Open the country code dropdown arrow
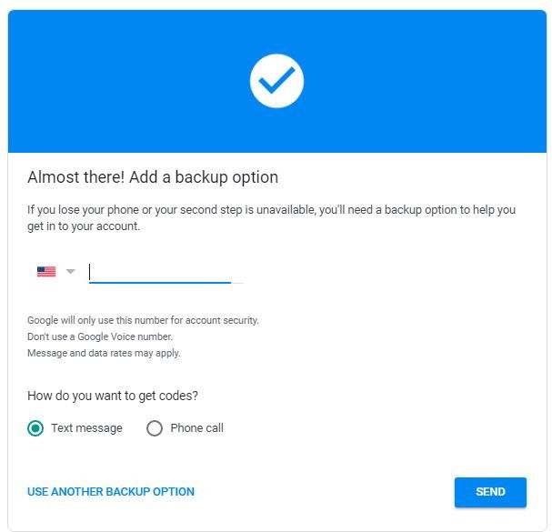 [71, 271]
